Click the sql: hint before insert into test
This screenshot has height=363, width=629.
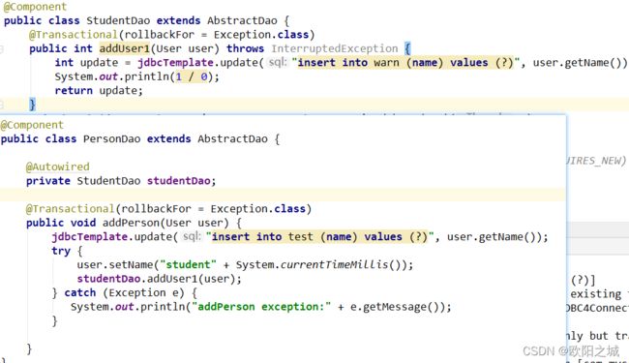[x=193, y=236]
